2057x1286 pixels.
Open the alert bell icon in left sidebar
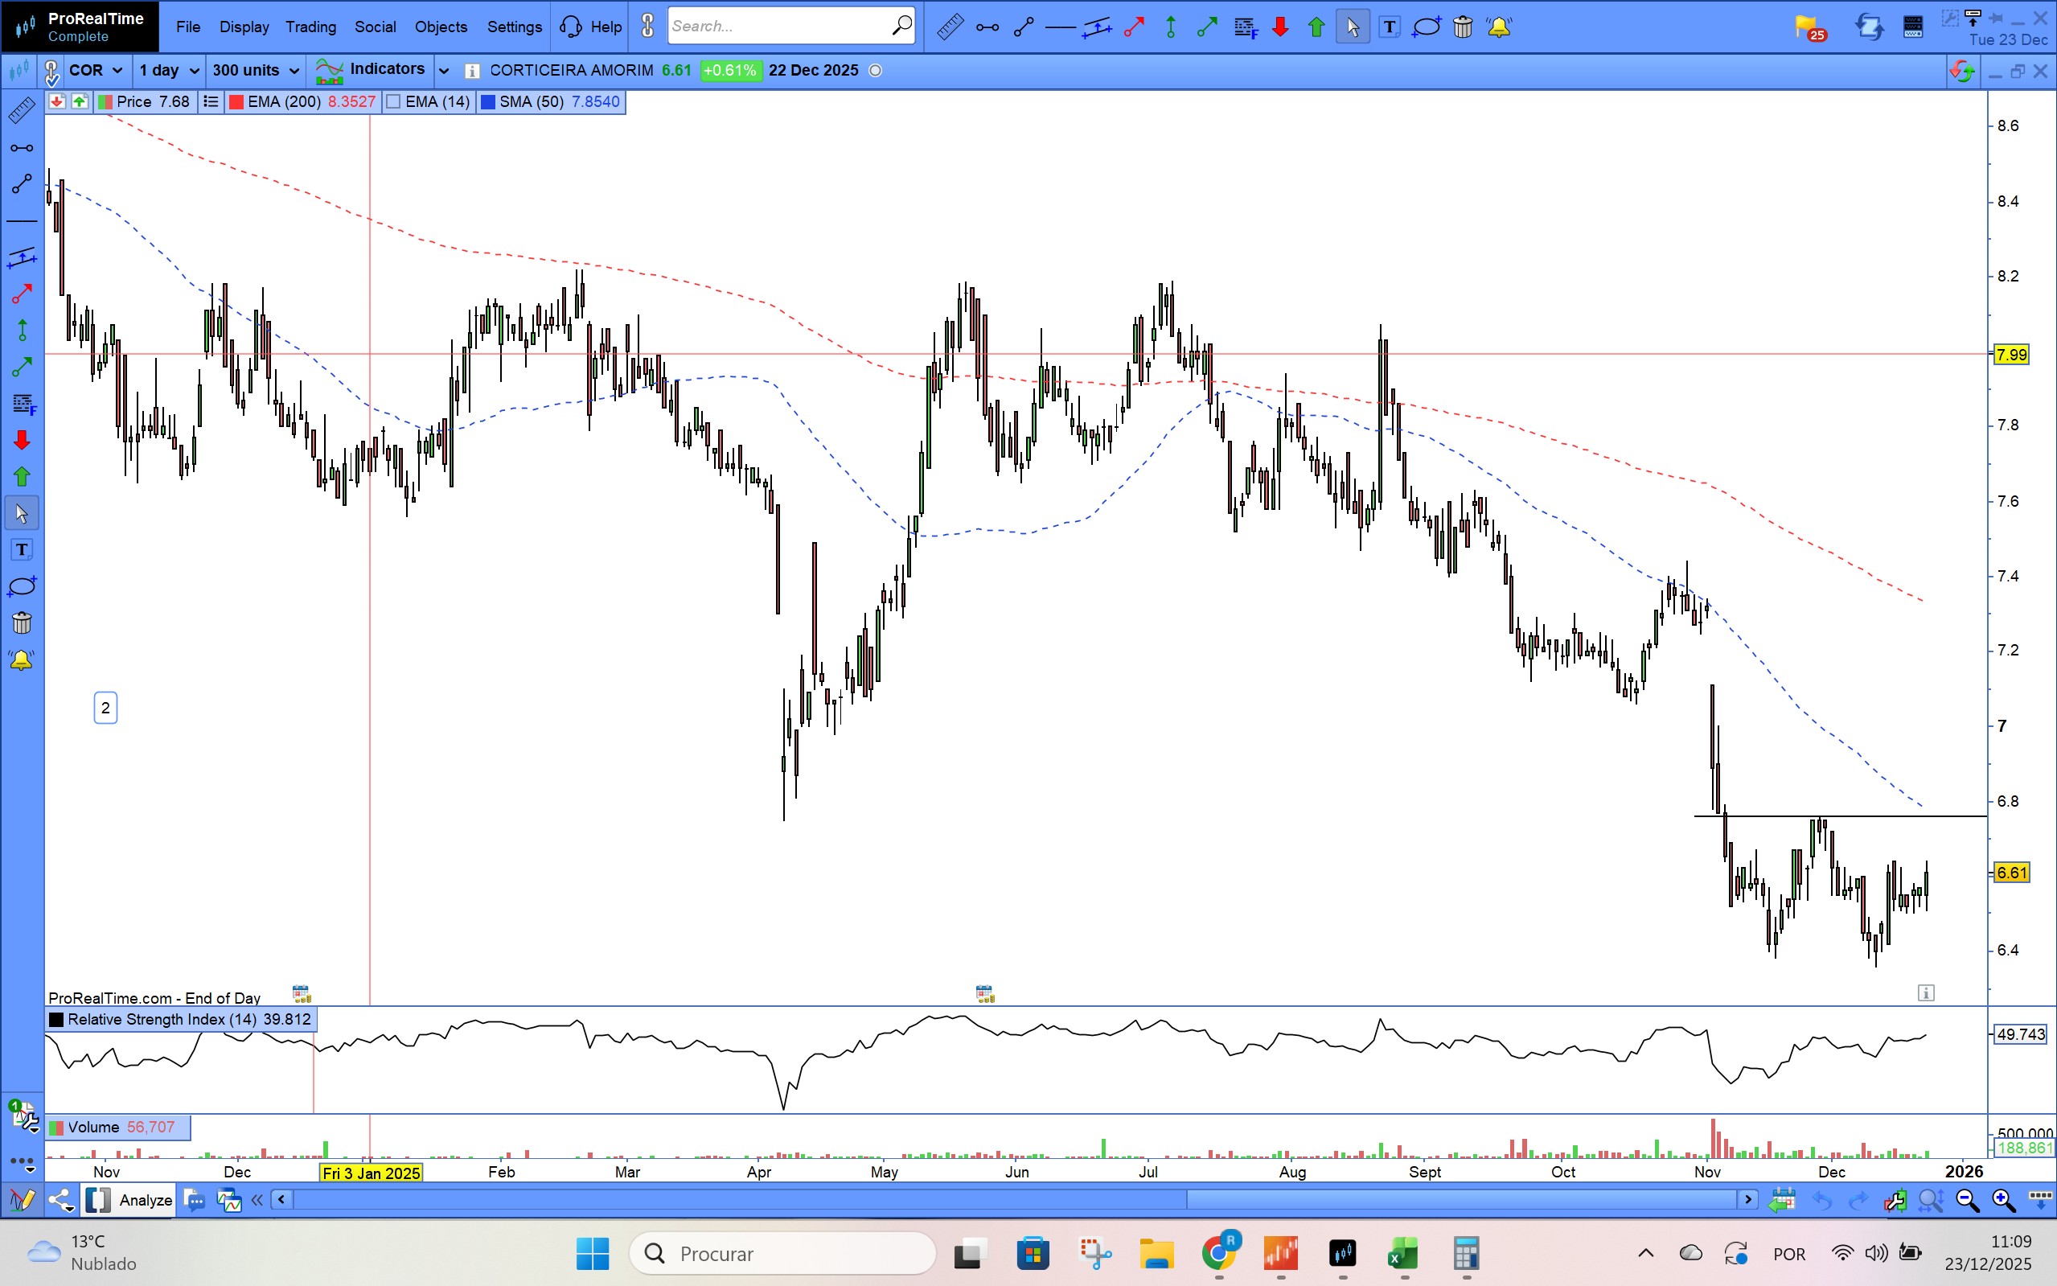pyautogui.click(x=21, y=660)
